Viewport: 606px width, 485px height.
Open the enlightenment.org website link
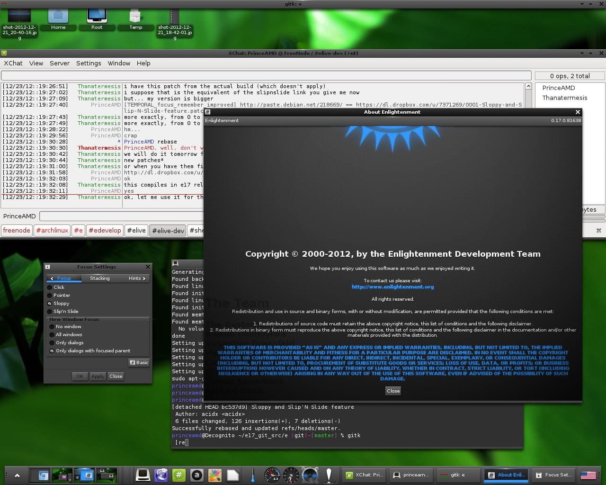click(392, 287)
